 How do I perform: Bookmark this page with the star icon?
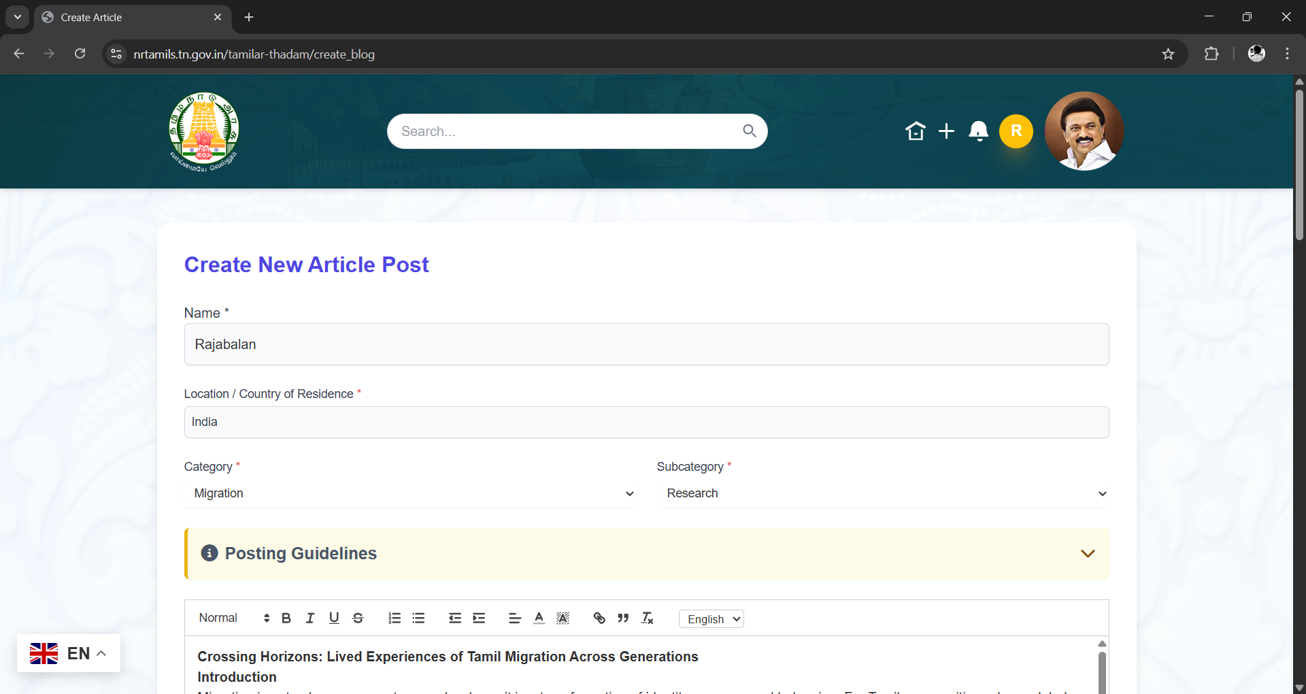click(1169, 54)
